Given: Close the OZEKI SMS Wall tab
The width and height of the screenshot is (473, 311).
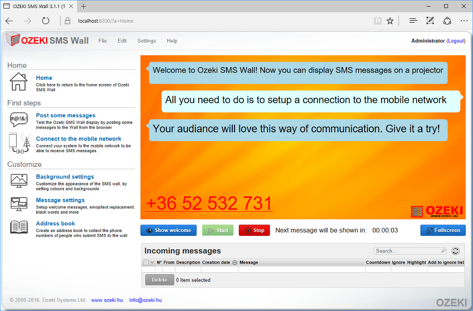Looking at the screenshot, I should [x=71, y=6].
